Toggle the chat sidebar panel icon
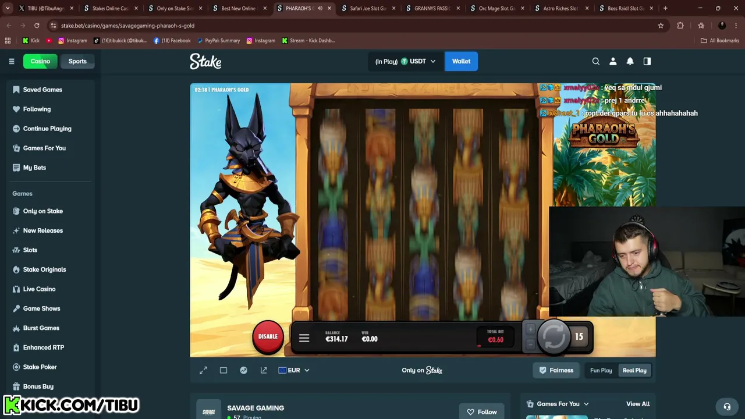Image resolution: width=745 pixels, height=419 pixels. click(x=647, y=61)
